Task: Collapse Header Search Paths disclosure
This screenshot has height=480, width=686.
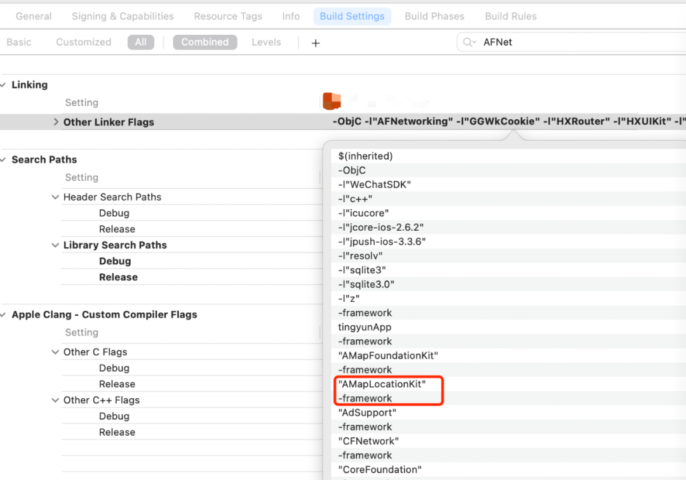Action: [55, 197]
